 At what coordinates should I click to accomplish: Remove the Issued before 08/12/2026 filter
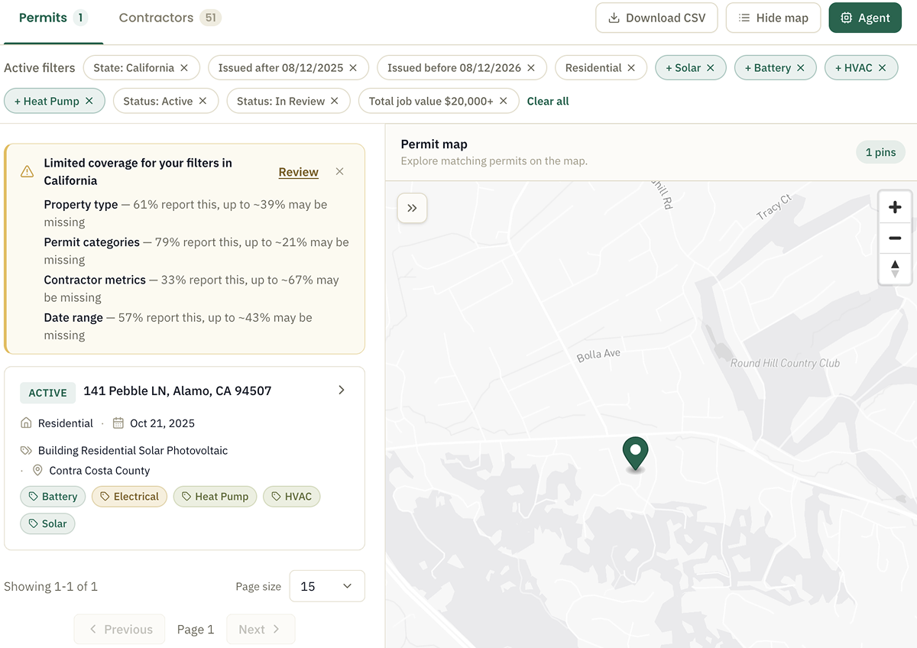point(532,68)
